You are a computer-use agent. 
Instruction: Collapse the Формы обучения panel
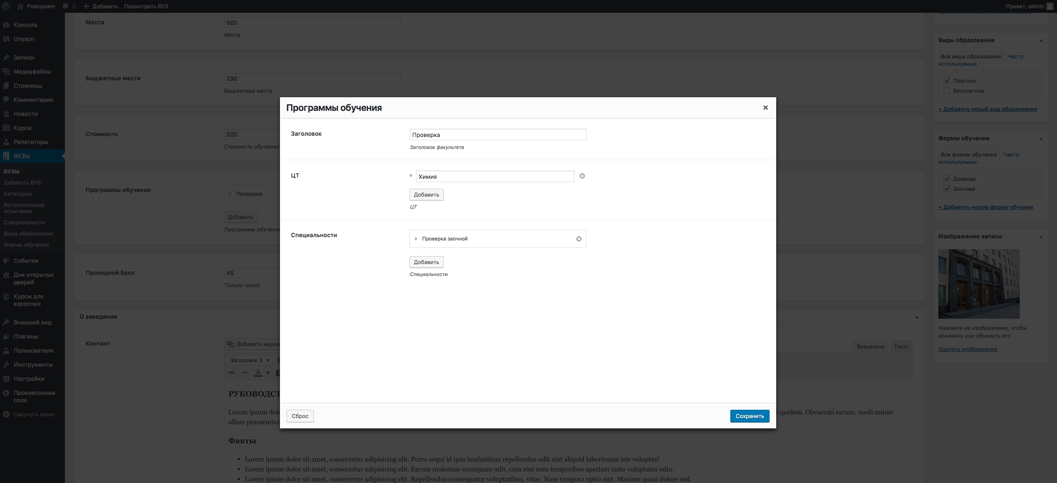[x=1041, y=139]
